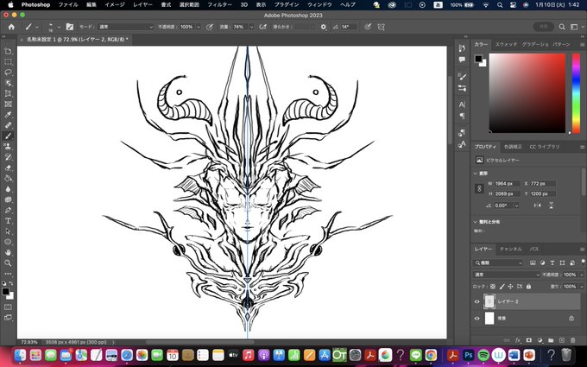Create a new layer group
Viewport: 587px width, 367px height.
click(551, 340)
